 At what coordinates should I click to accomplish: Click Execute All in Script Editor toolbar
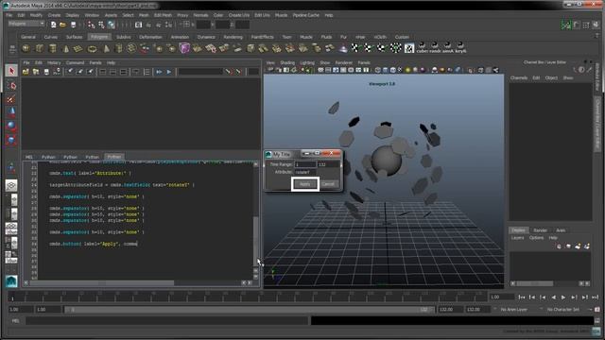click(x=159, y=72)
